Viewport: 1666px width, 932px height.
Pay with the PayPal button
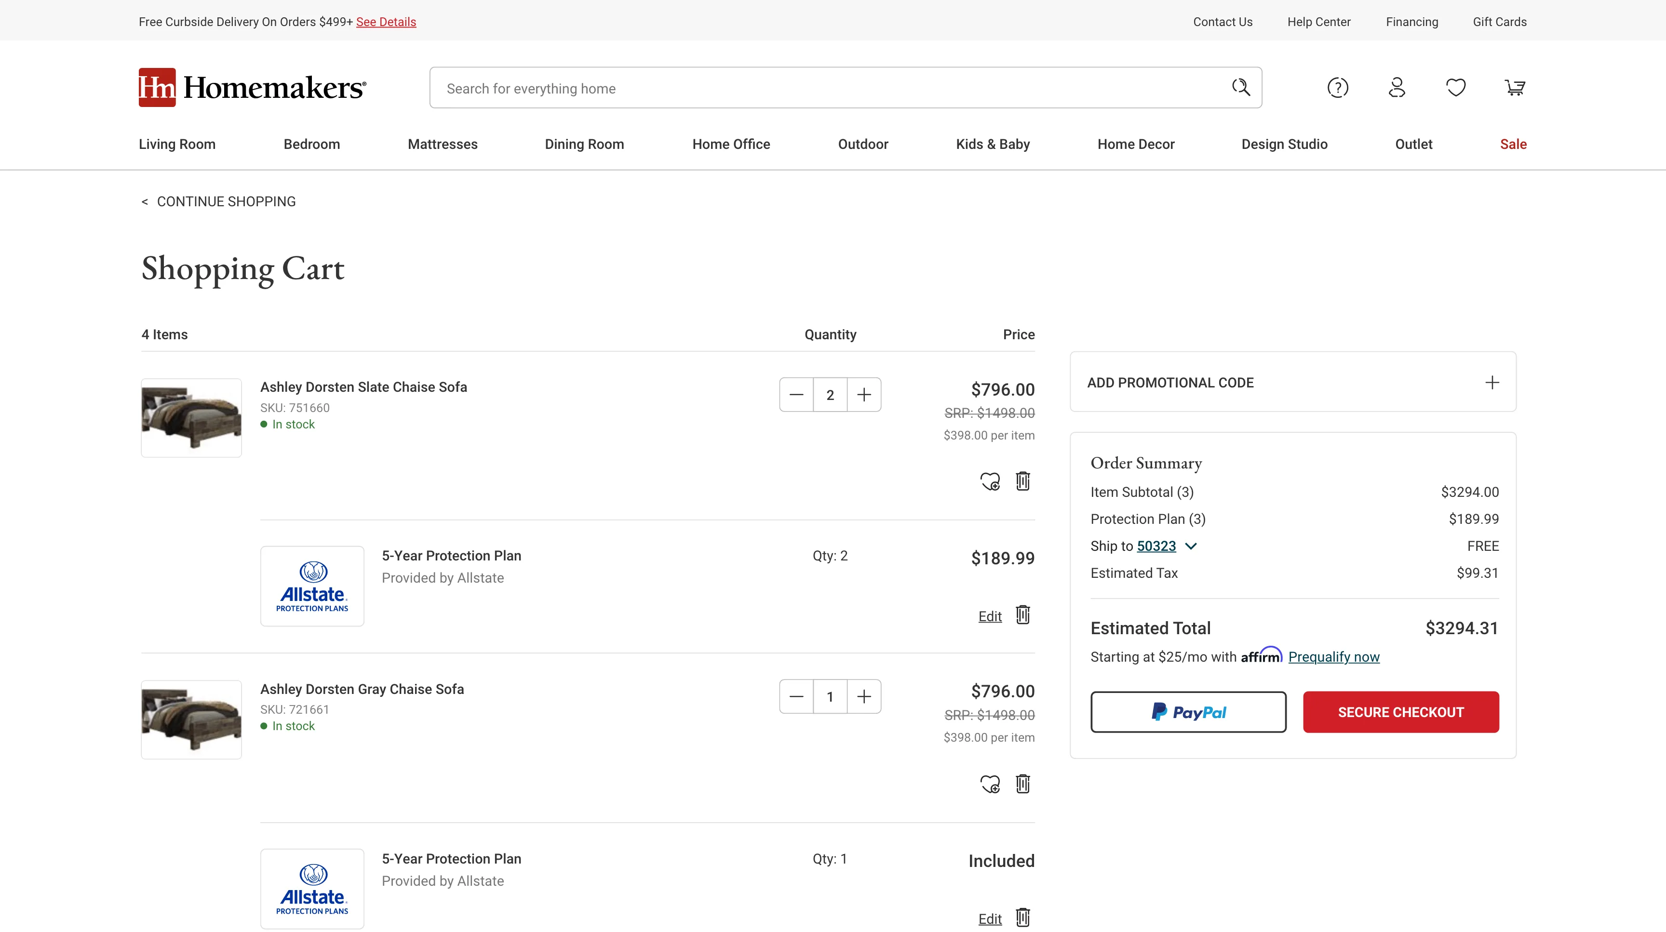coord(1188,712)
